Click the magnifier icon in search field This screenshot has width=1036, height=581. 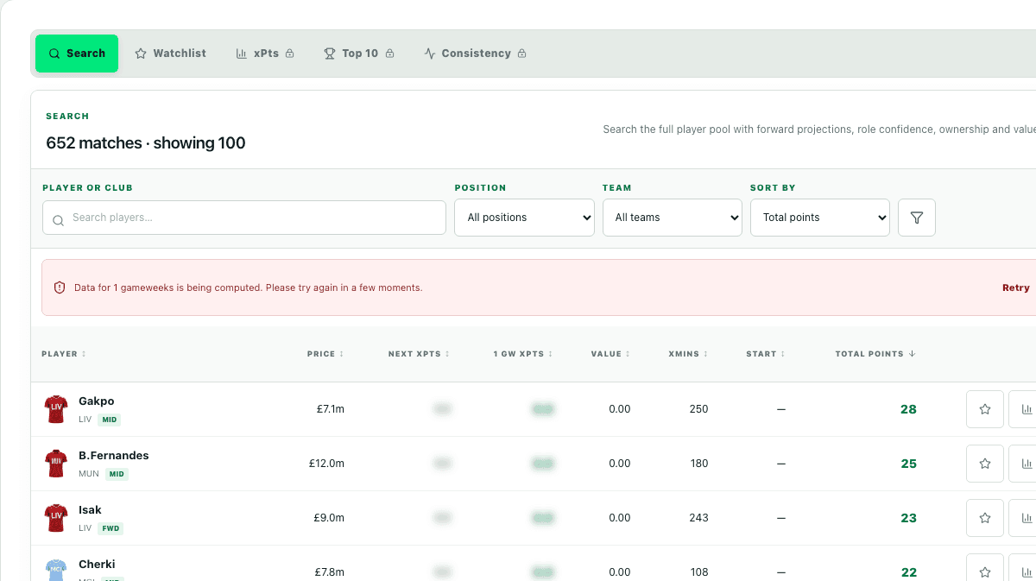[x=59, y=220]
